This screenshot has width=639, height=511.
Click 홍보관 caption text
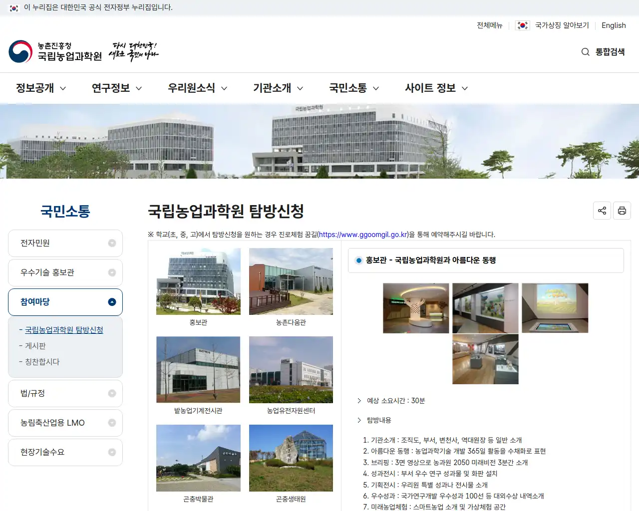198,322
